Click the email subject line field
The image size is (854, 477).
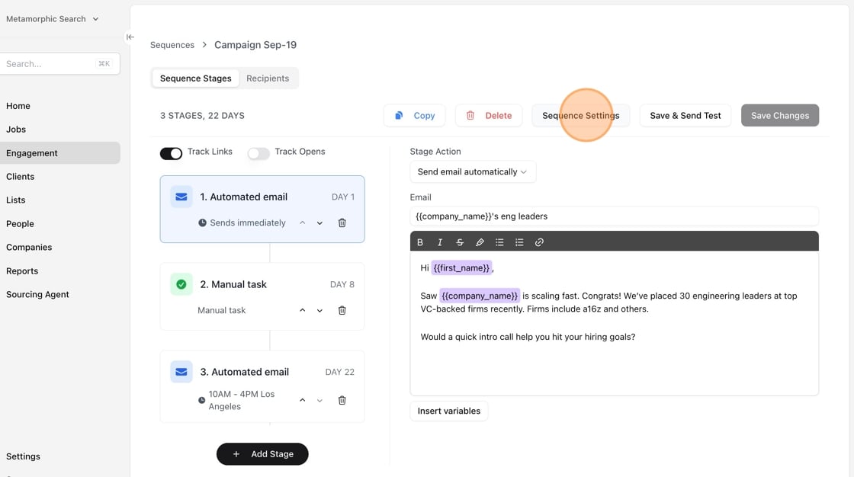click(615, 216)
